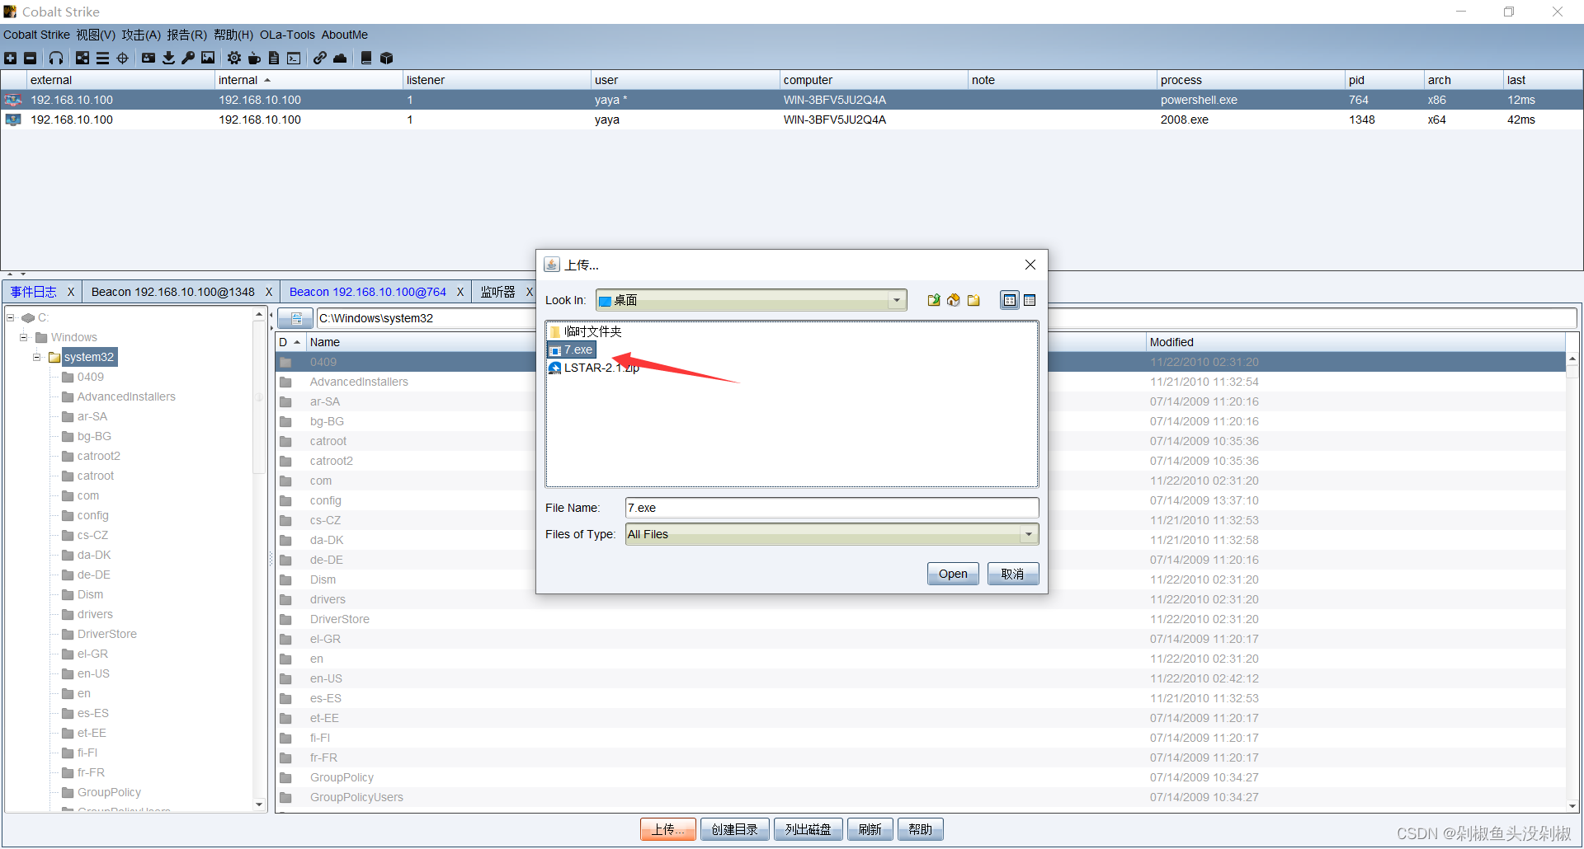Switch to target table crosshair icon

point(123,58)
